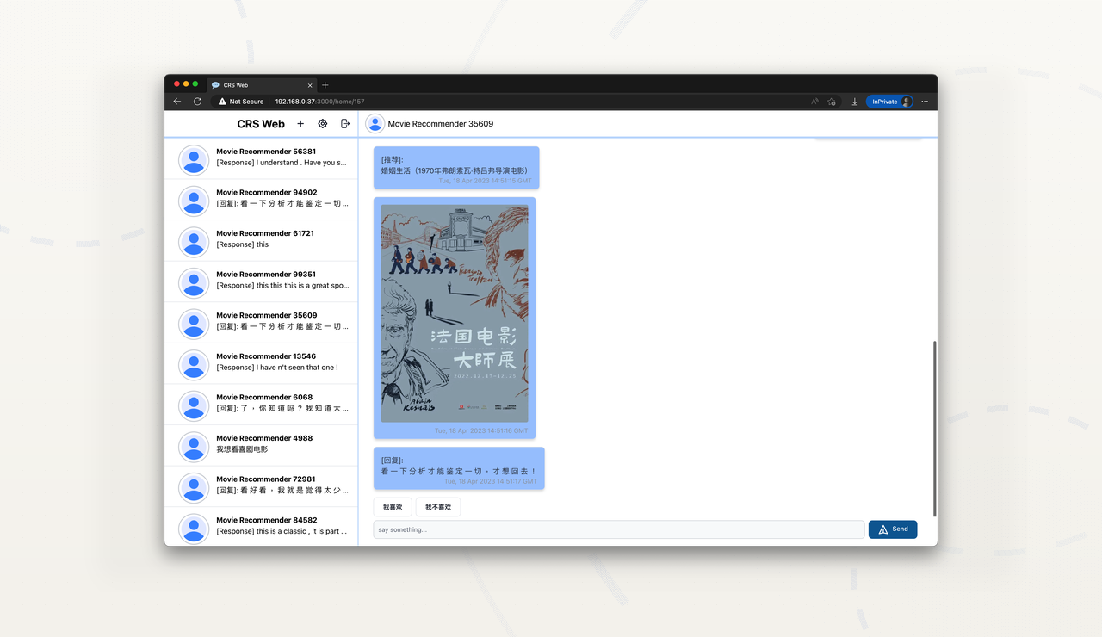Open browser three-dot menu

(x=925, y=102)
